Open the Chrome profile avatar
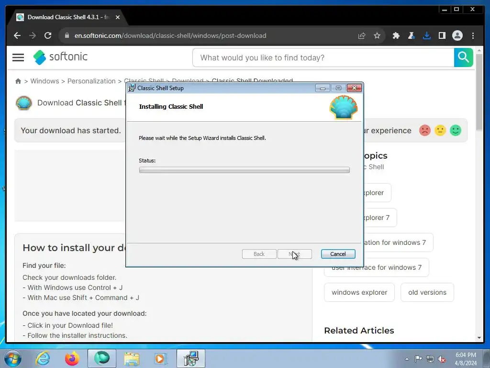Viewport: 490px width, 368px height. 457,35
